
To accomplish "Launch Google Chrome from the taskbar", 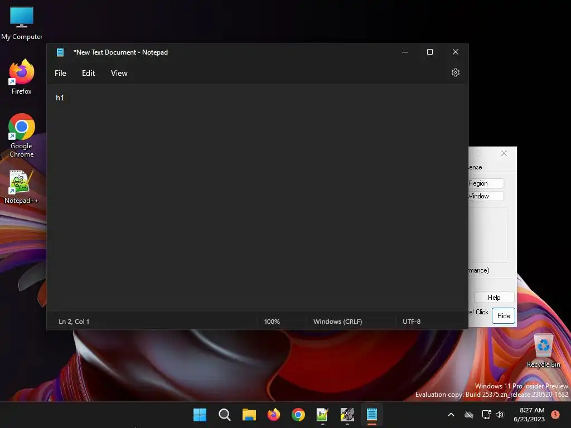I will coord(298,415).
